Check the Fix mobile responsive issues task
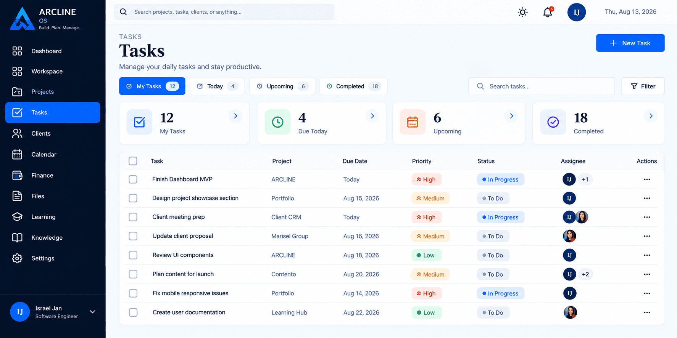 (x=133, y=293)
